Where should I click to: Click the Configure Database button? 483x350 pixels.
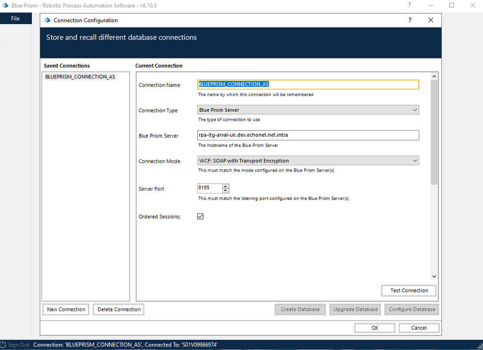412,309
